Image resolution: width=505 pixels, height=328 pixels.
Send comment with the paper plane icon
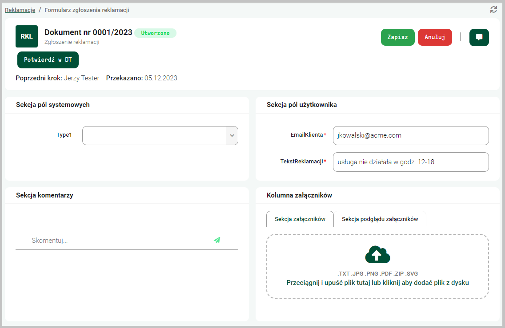pyautogui.click(x=217, y=240)
